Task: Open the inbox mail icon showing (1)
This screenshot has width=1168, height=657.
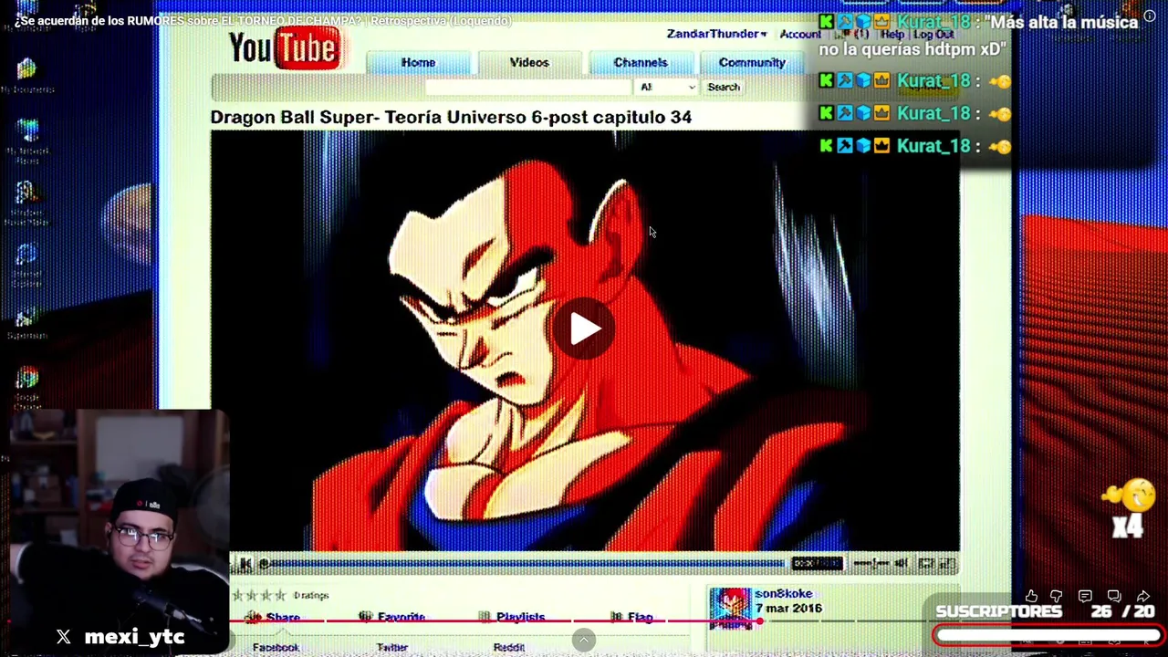Action: tap(852, 34)
